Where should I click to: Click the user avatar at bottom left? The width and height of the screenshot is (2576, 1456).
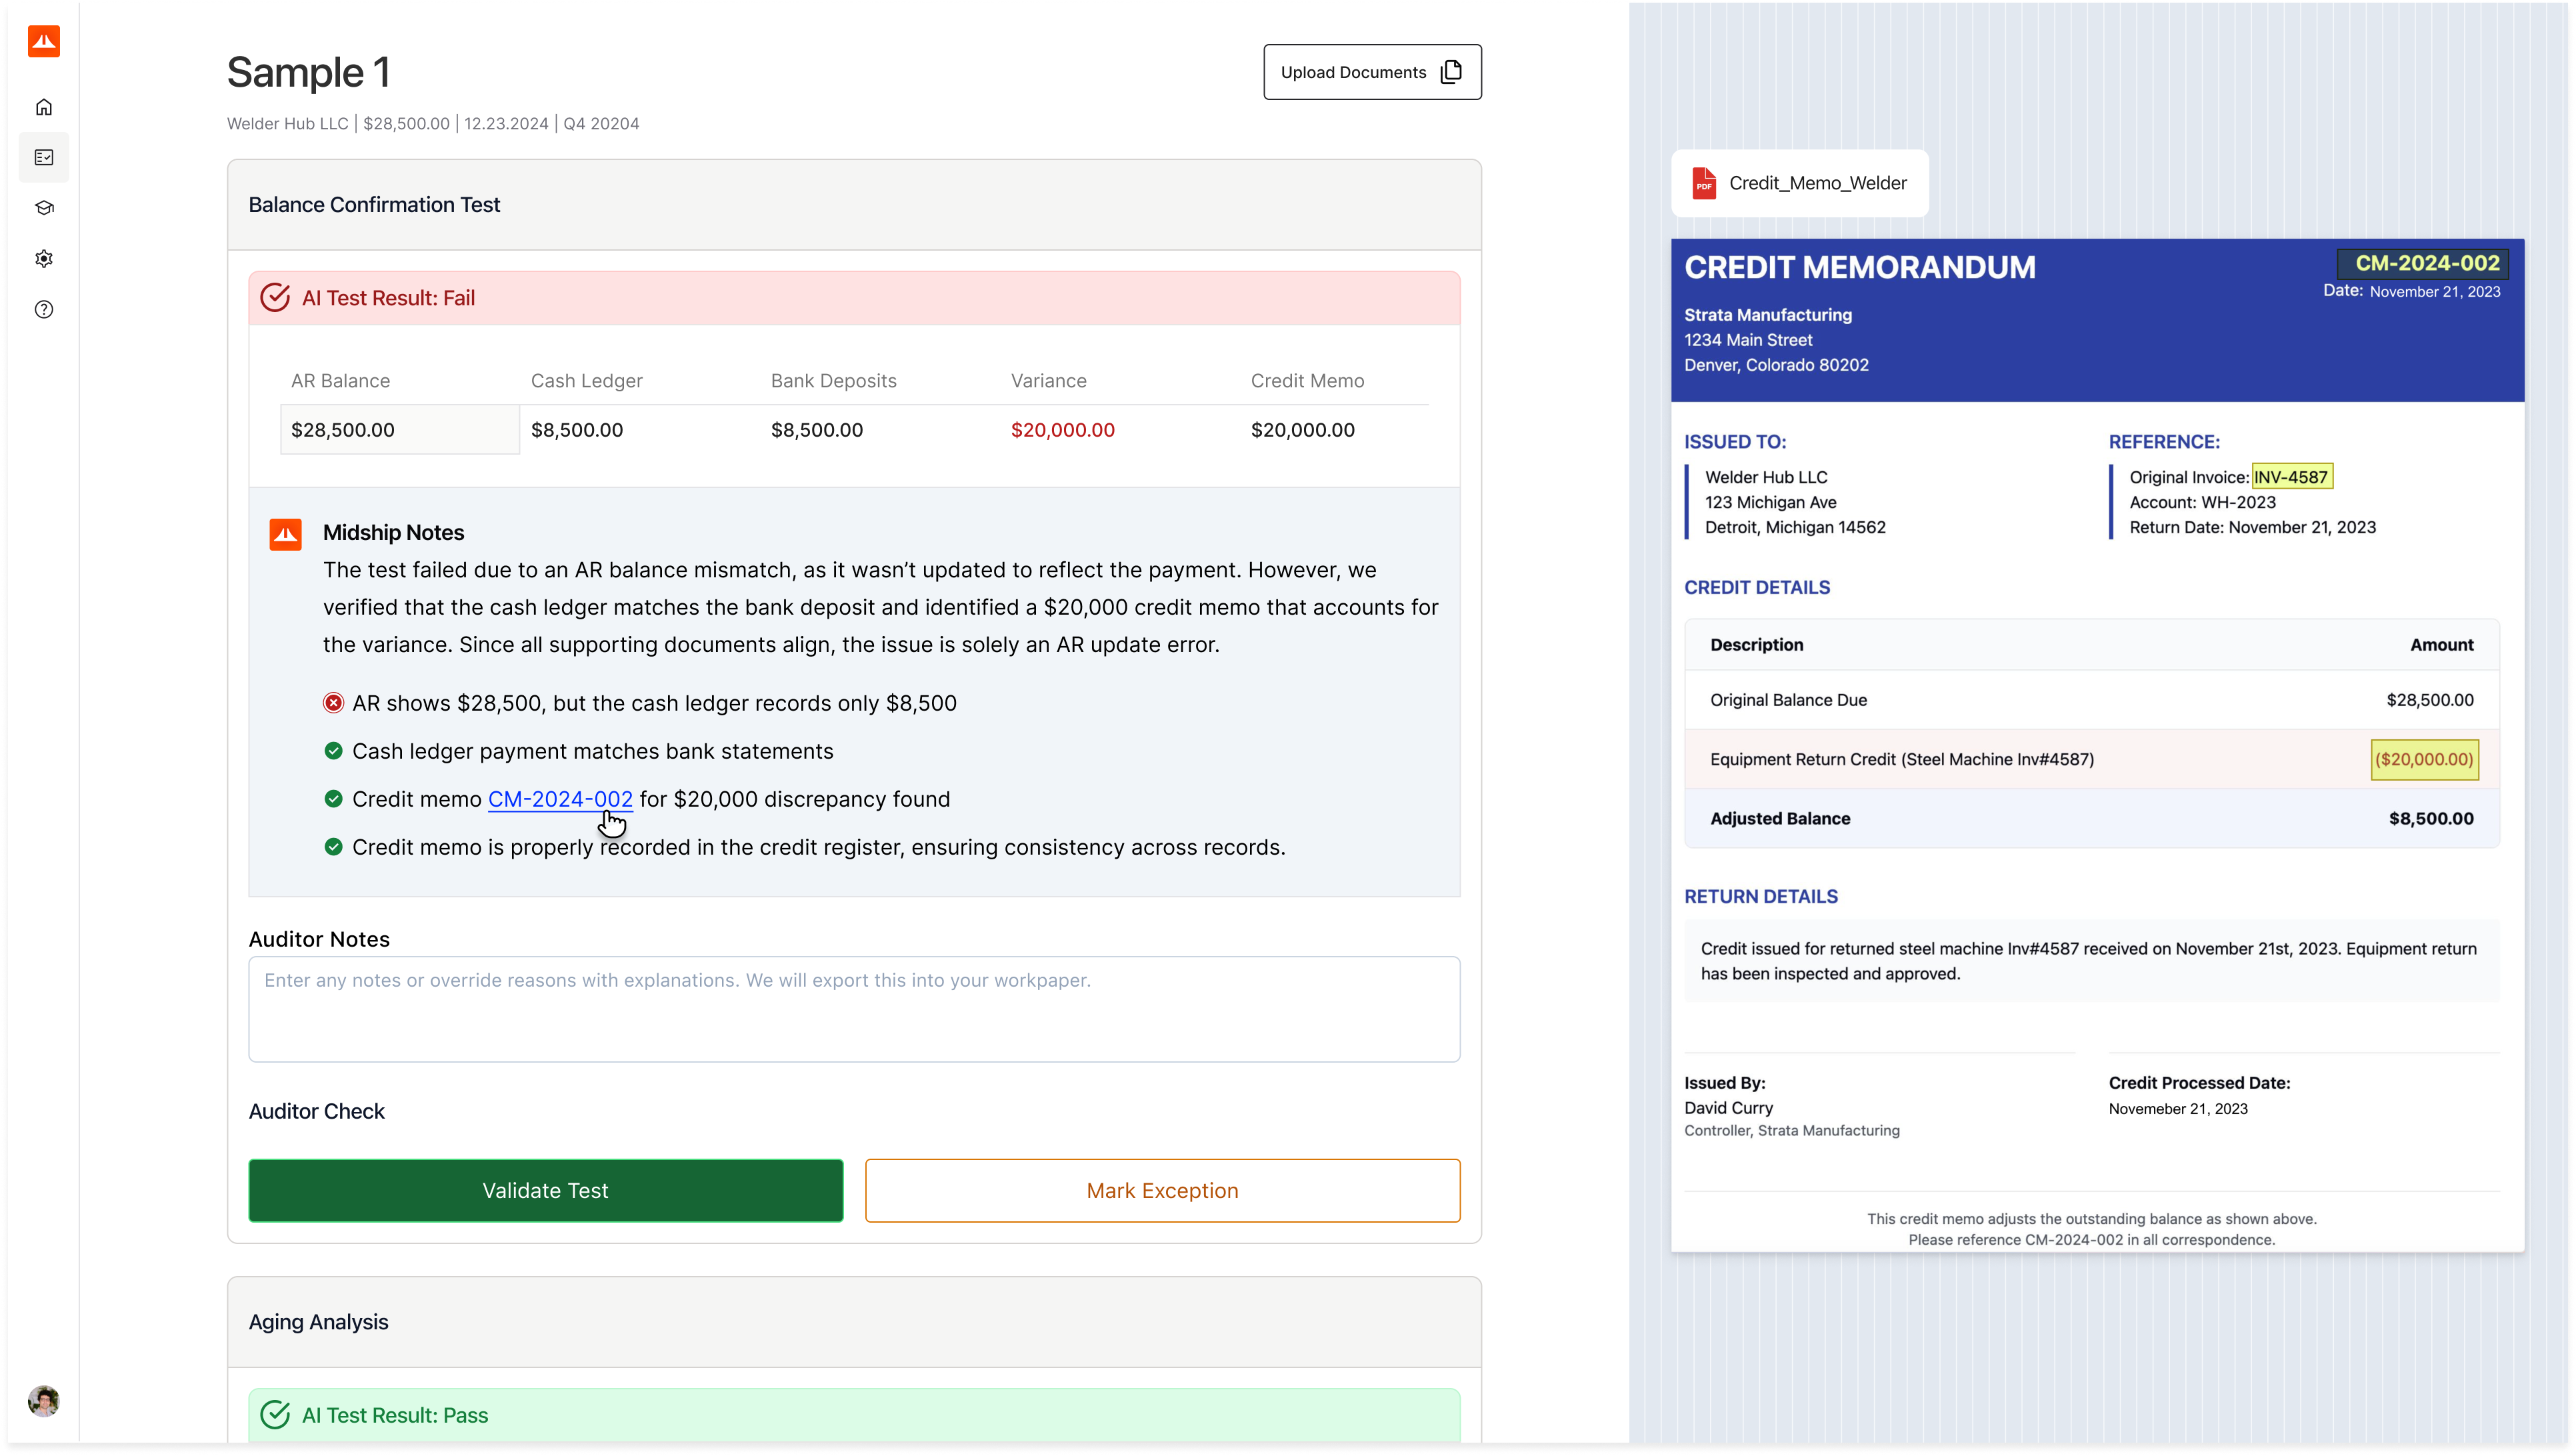point(44,1400)
